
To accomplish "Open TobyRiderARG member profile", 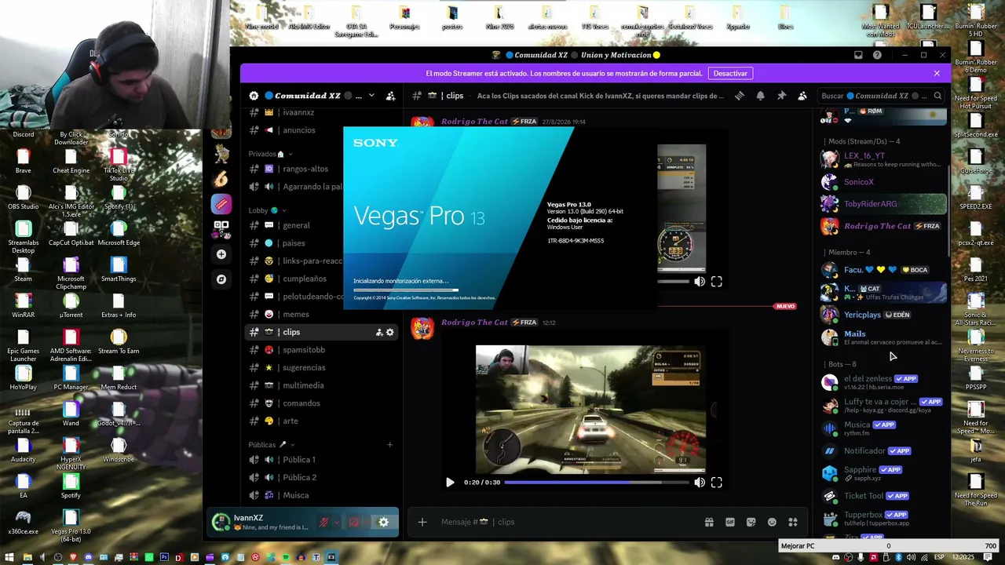I will 883,204.
